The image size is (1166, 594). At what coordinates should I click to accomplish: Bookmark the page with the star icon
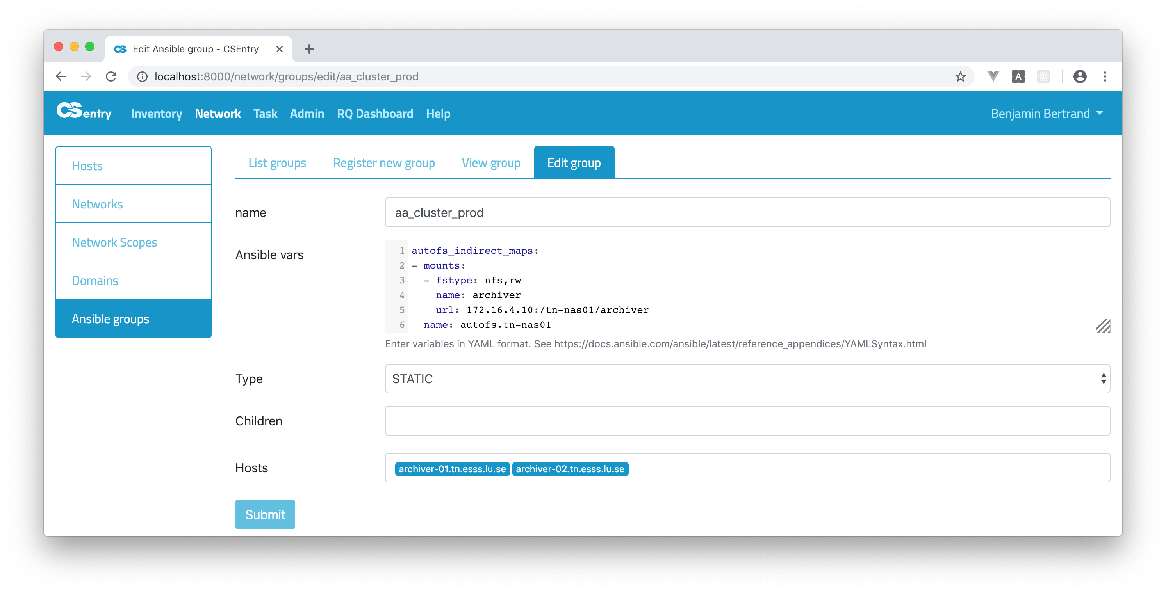[x=960, y=76]
